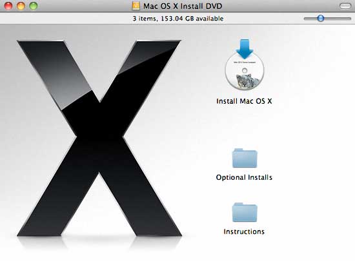The width and height of the screenshot is (355, 261).
Task: Click the DVD volume icon in title bar
Action: (136, 6)
